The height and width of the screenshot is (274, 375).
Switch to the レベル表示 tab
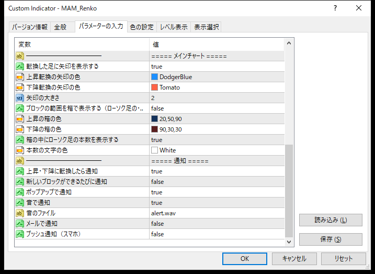coord(174,27)
